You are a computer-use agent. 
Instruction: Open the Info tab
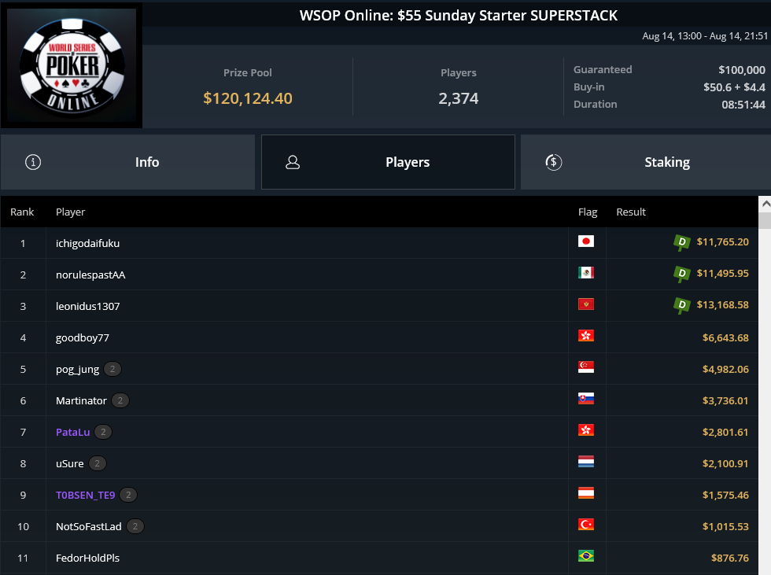[127, 162]
